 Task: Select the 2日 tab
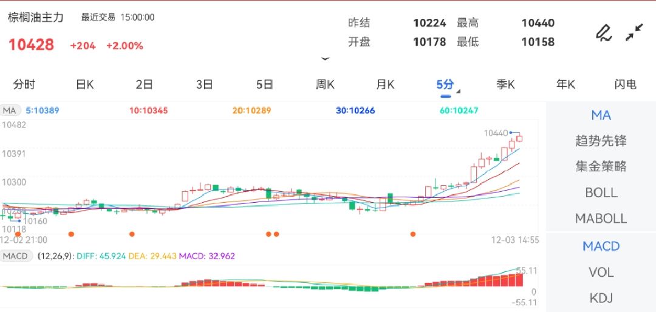coord(145,84)
